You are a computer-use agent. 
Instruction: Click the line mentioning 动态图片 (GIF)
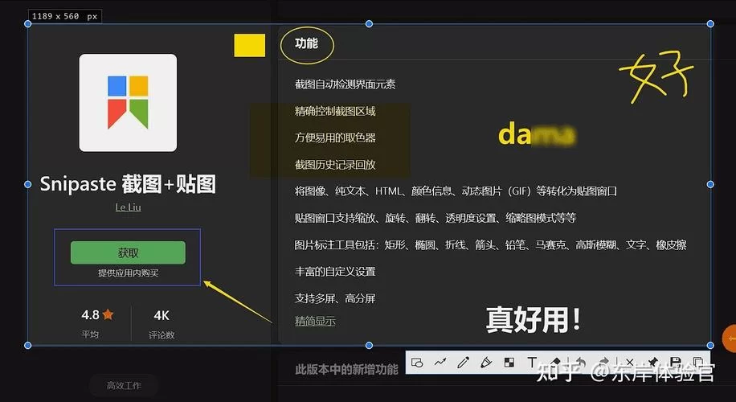(x=456, y=191)
